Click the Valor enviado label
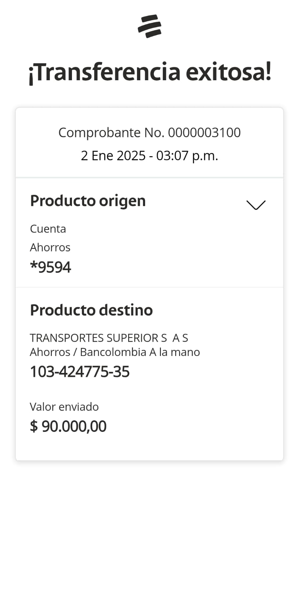 click(x=64, y=407)
